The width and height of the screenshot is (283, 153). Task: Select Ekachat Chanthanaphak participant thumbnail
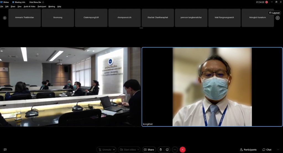pos(158,18)
